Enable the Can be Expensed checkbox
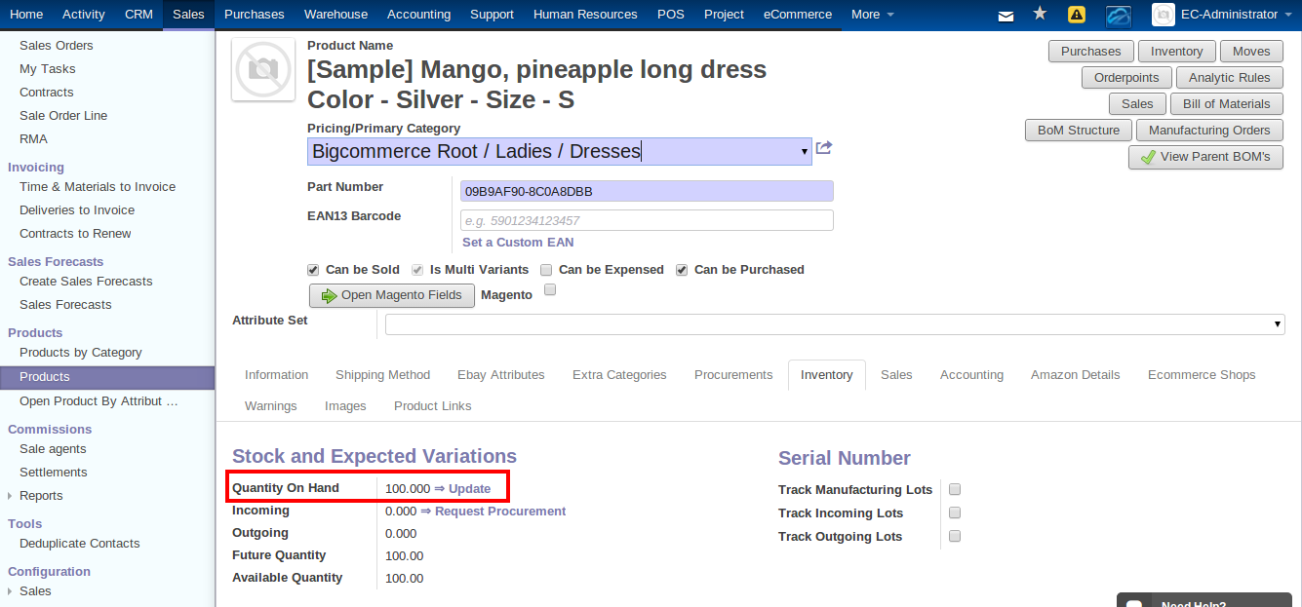 545,270
